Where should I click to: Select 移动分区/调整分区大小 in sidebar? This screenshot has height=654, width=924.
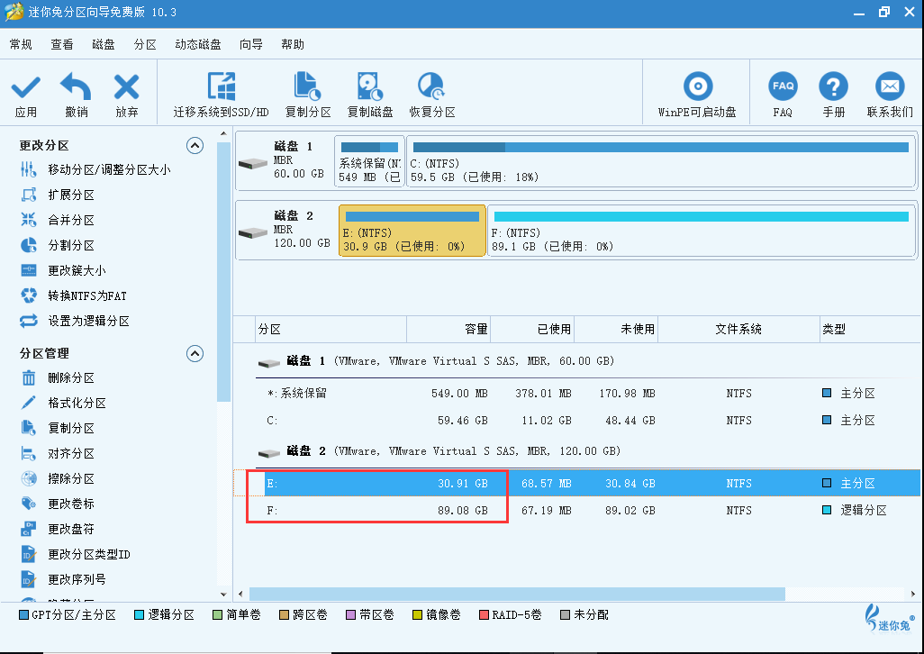point(109,169)
